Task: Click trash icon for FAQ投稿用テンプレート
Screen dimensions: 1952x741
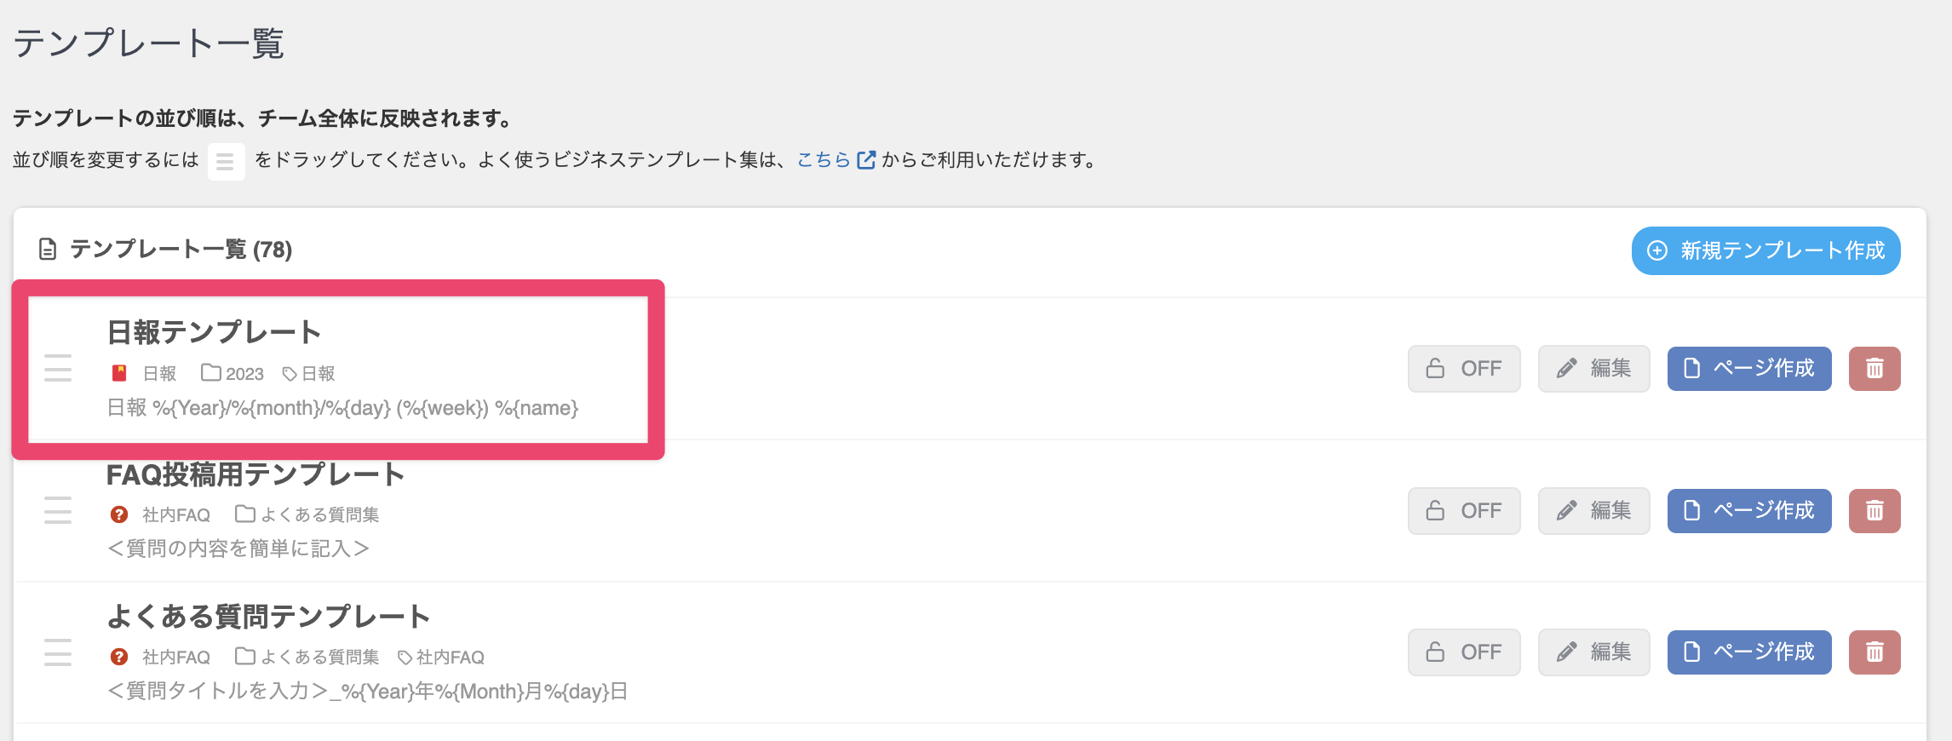Action: (x=1874, y=511)
